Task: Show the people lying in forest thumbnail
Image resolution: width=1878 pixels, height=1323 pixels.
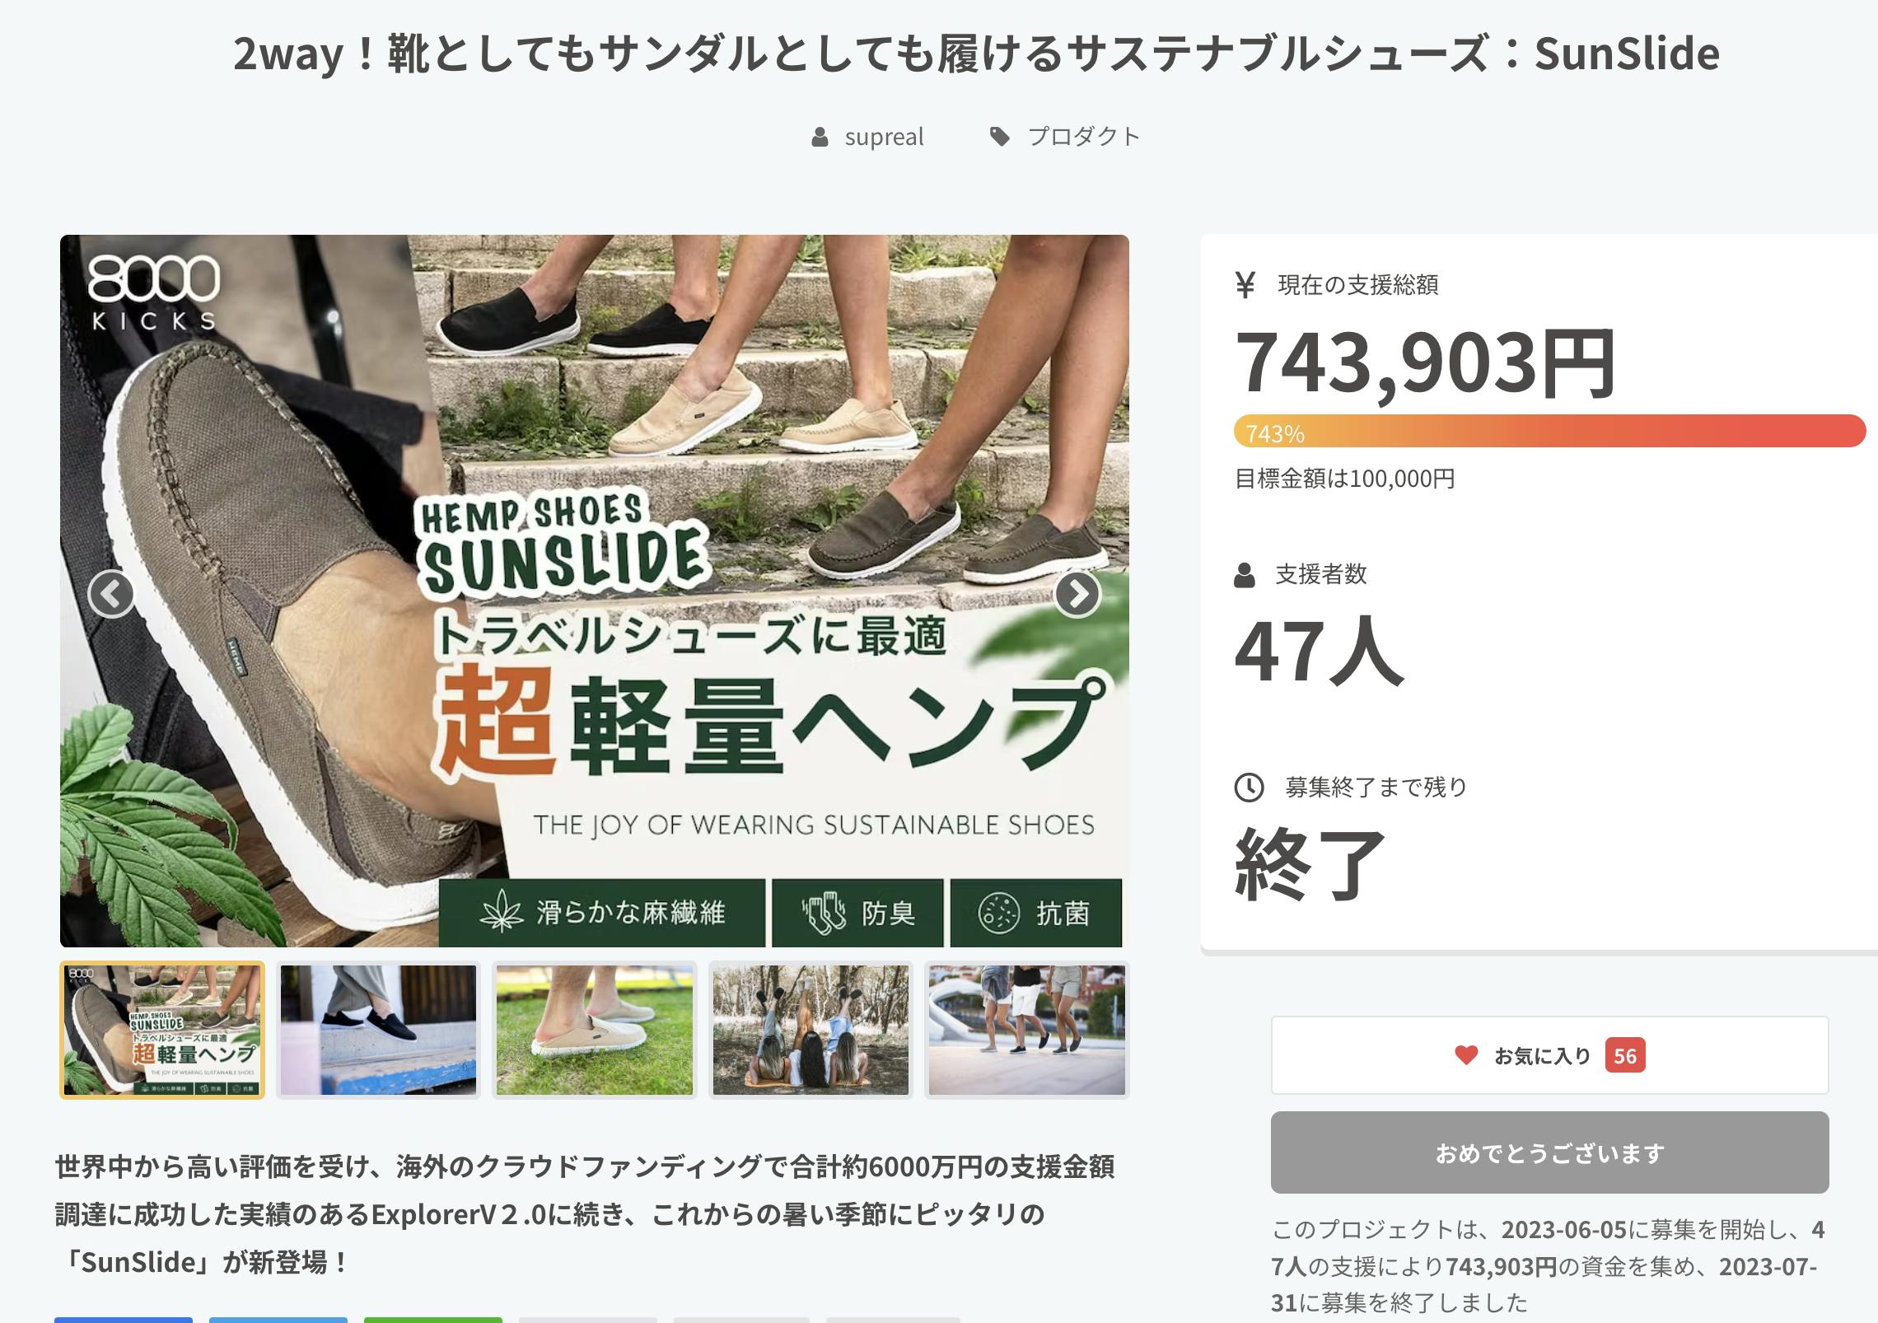Action: coord(811,1030)
